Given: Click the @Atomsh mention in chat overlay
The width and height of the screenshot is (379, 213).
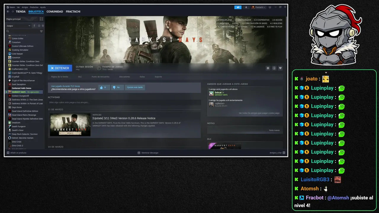Looking at the screenshot, I should coord(338,198).
